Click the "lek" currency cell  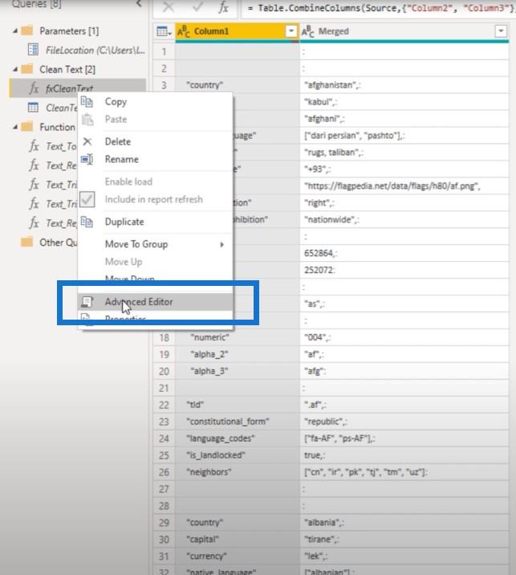coord(404,557)
